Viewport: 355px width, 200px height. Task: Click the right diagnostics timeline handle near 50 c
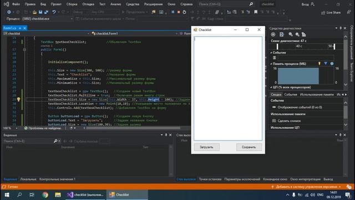click(334, 47)
